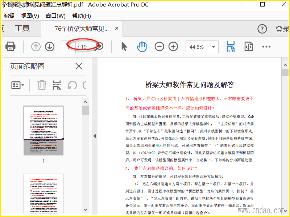Image resolution: width=290 pixels, height=217 pixels.
Task: Enable fit-width scrolling page mode
Action: click(231, 47)
